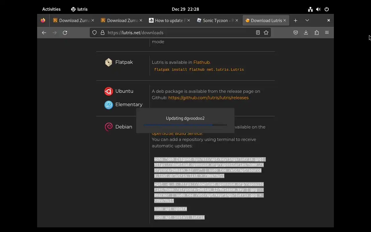This screenshot has height=232, width=371.
Task: Switch to second Download Zuma tab
Action: point(119,20)
